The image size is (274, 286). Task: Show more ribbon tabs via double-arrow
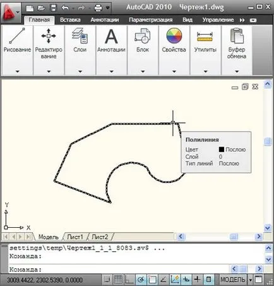pyautogui.click(x=242, y=20)
